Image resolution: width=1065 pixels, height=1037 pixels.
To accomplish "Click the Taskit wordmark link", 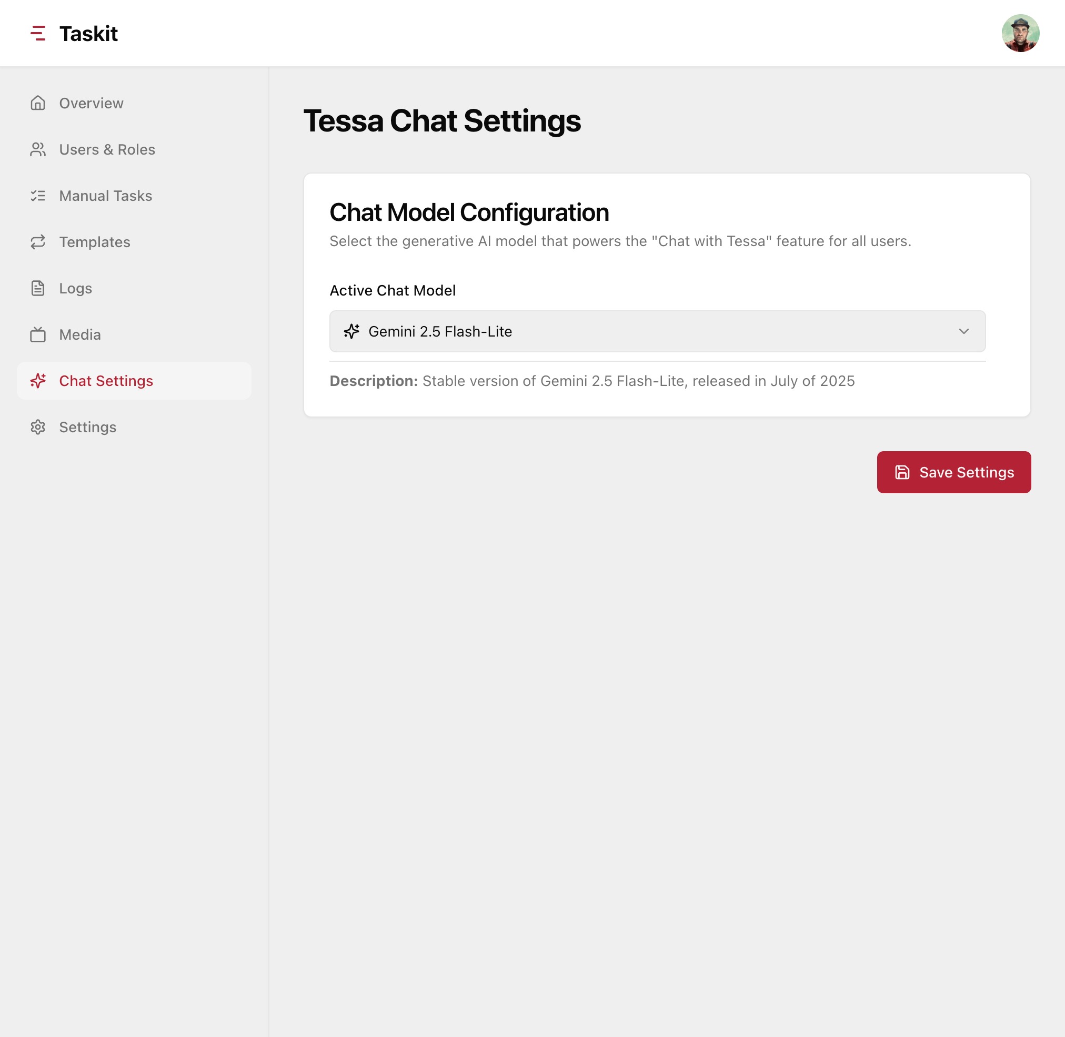I will tap(89, 33).
